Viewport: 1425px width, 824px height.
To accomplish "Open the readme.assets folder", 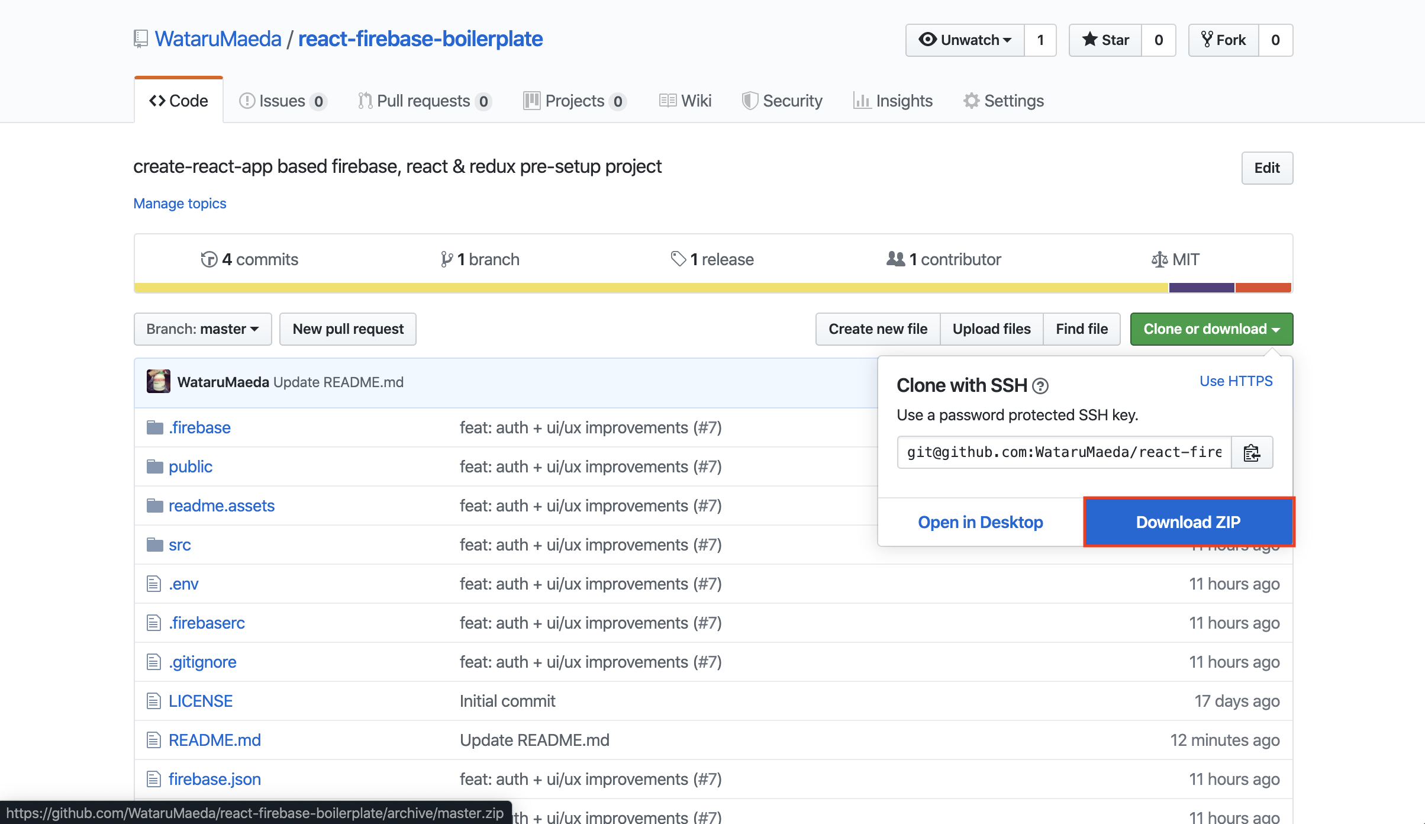I will (221, 506).
